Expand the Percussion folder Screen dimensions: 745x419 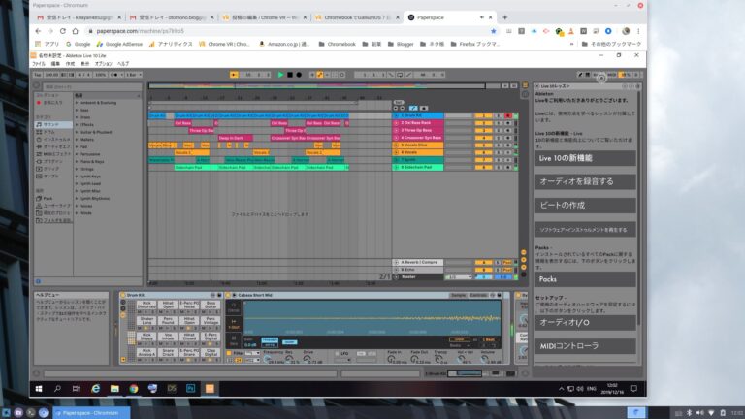click(x=77, y=154)
